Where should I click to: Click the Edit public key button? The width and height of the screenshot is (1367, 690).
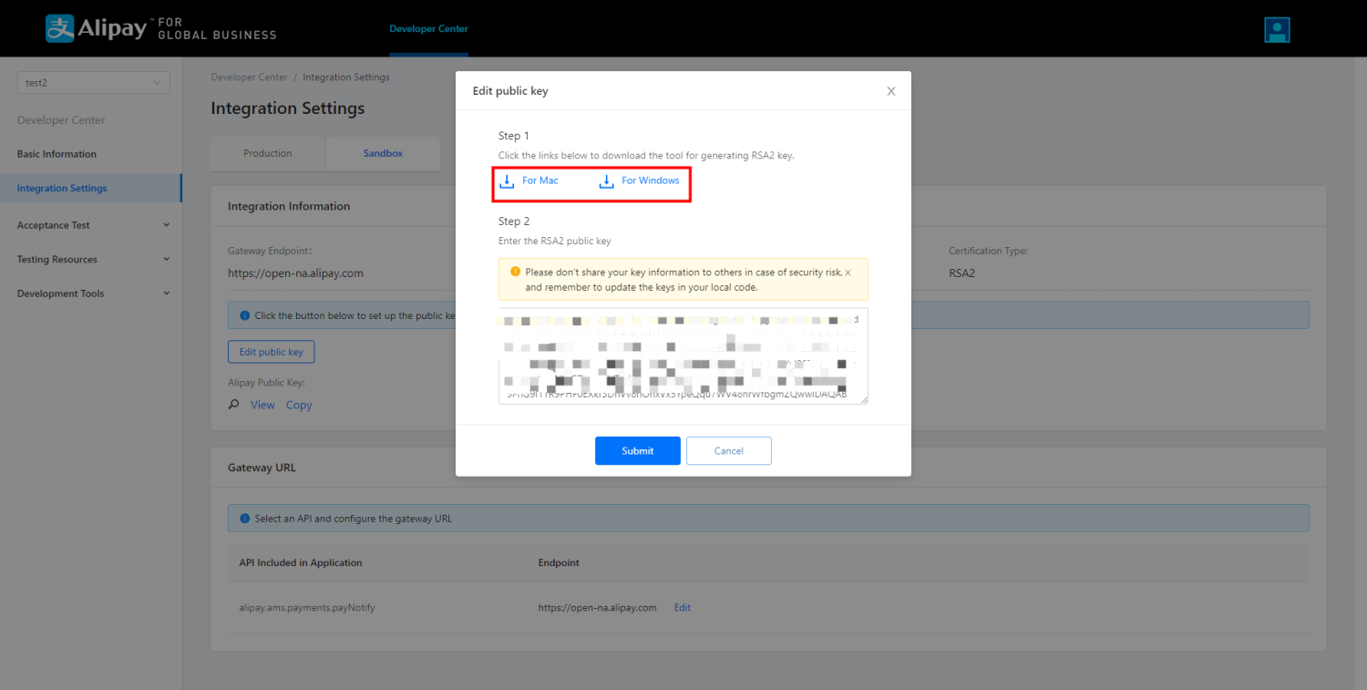coord(272,352)
